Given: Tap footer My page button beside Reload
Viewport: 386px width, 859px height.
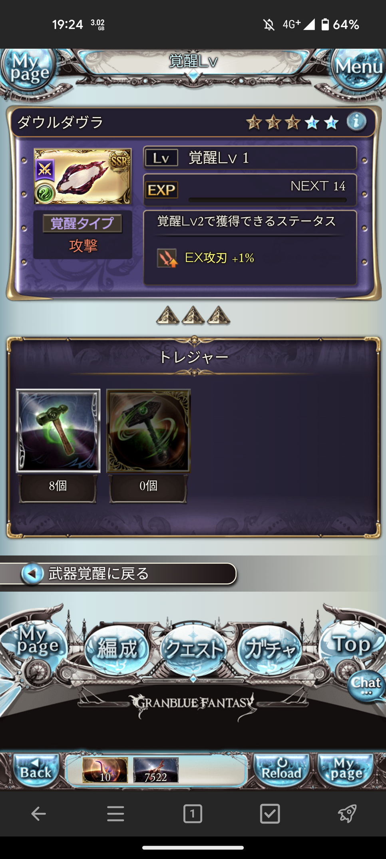Looking at the screenshot, I should click(346, 770).
